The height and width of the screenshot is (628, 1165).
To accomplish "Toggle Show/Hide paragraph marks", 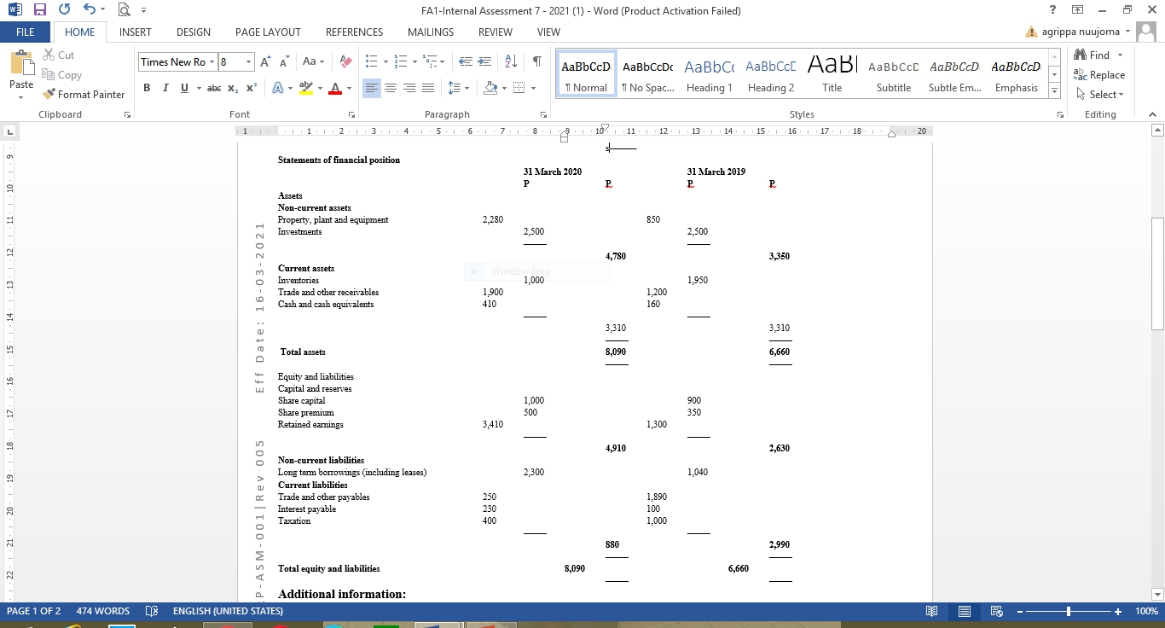I will 535,61.
